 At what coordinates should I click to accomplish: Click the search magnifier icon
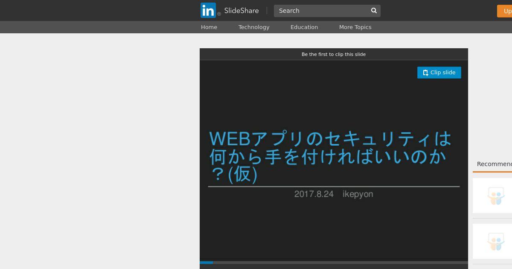374,11
